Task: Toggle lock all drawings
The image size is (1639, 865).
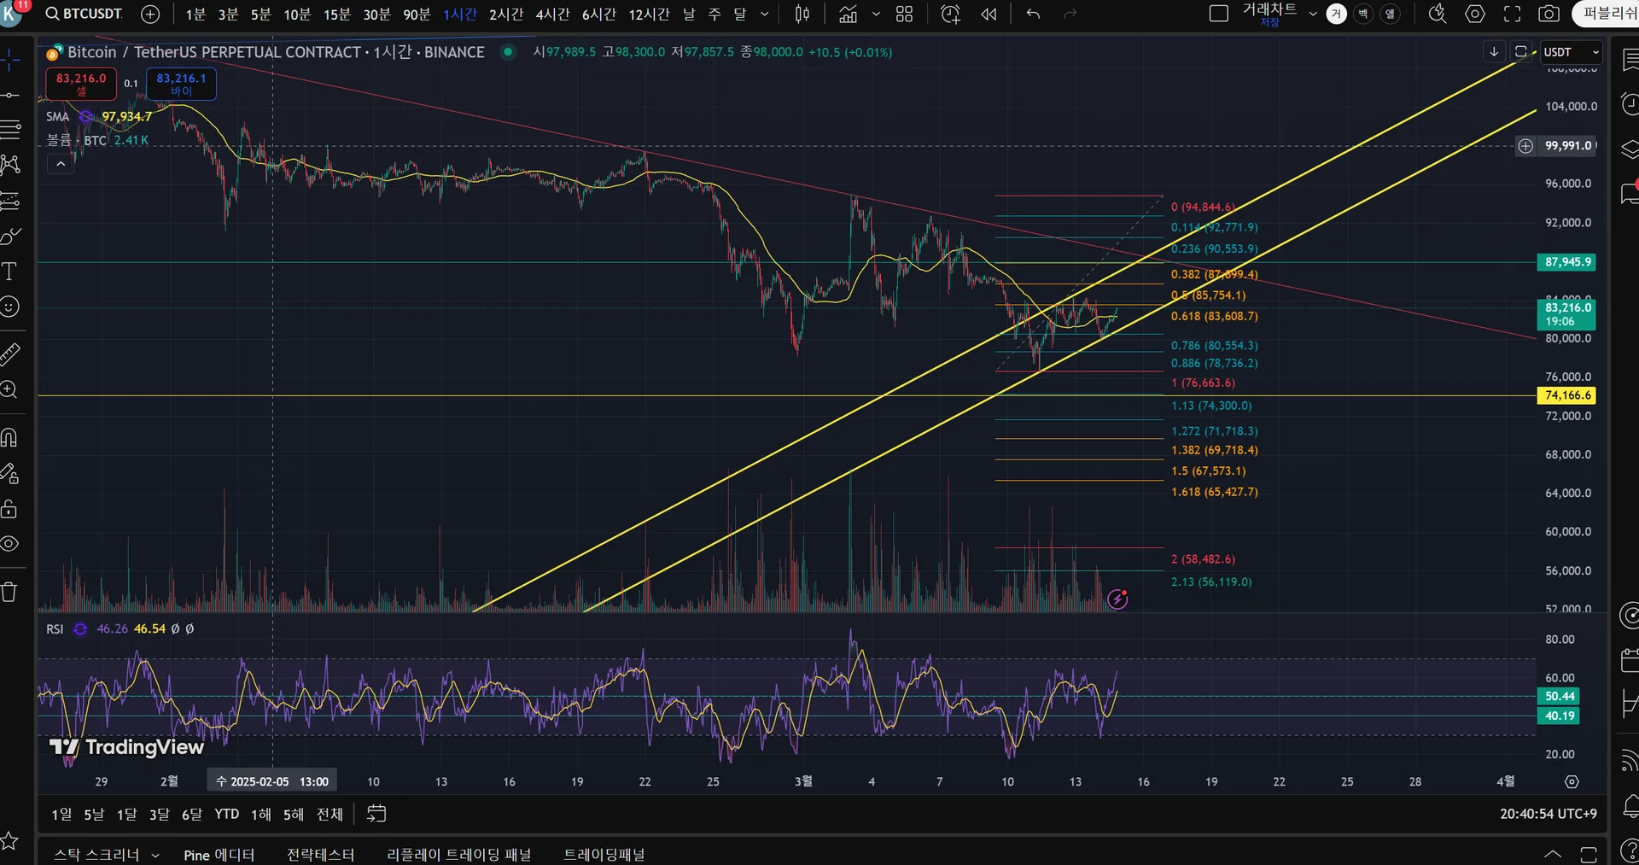Action: coord(9,509)
